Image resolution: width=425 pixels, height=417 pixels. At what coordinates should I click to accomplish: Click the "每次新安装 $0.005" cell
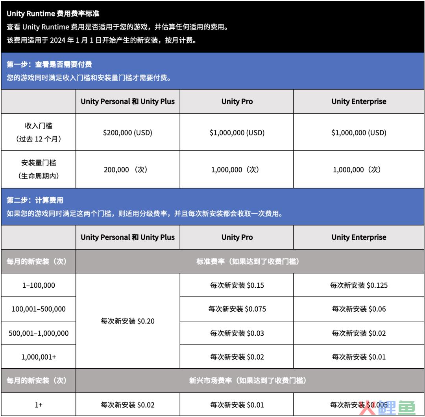pyautogui.click(x=359, y=405)
